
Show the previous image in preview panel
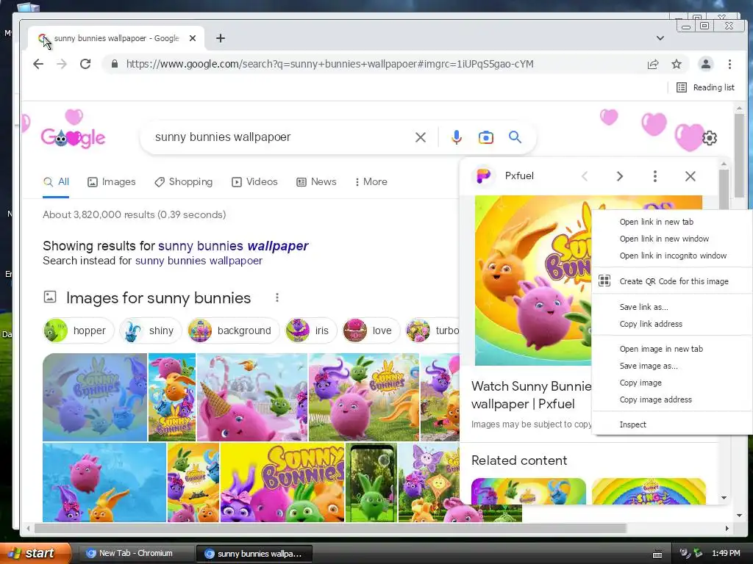point(585,176)
